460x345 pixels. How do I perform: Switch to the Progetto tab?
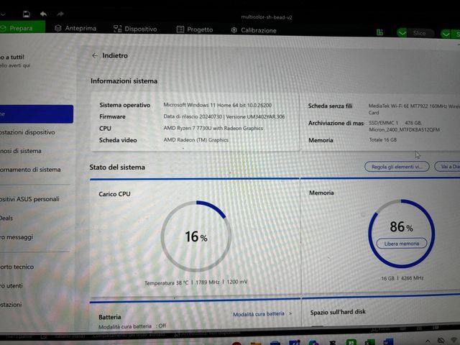point(195,29)
